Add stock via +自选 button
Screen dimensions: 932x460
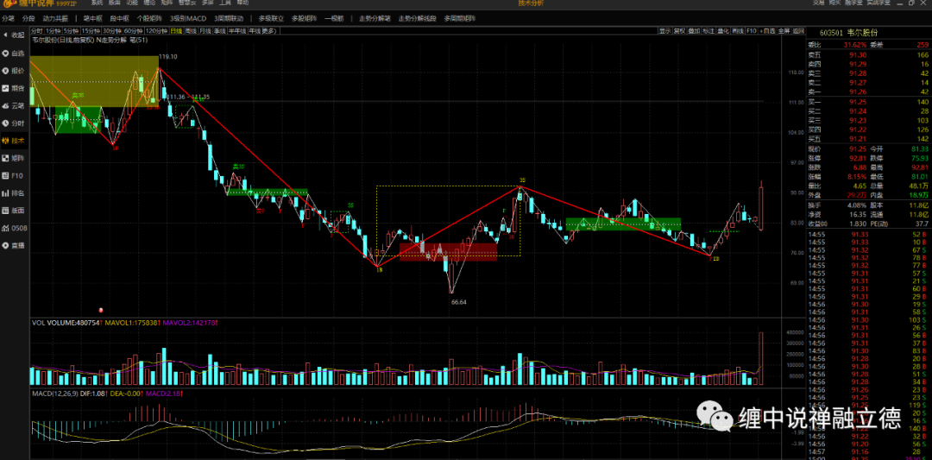768,31
